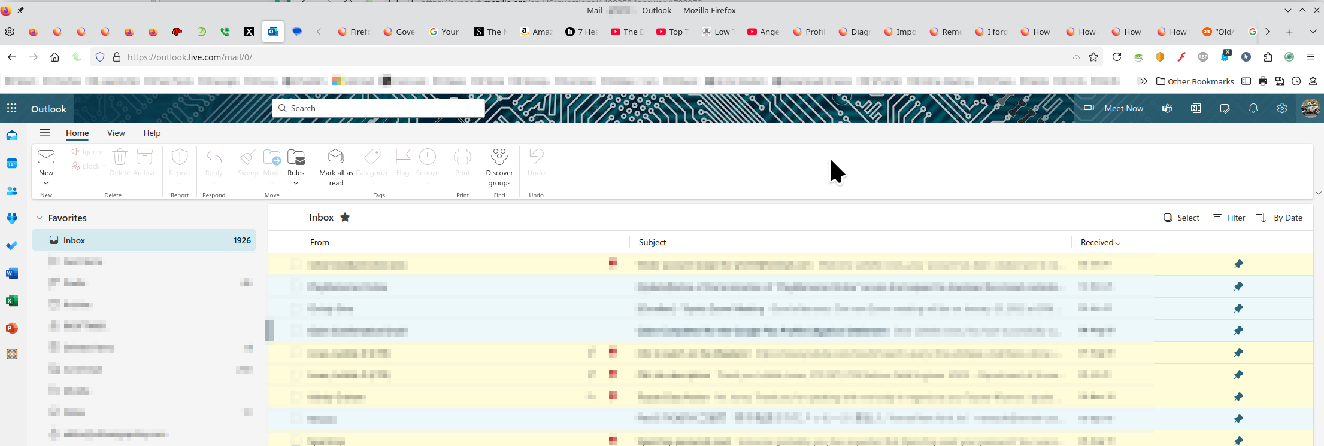Open the By Date sort menu
Image resolution: width=1324 pixels, height=446 pixels.
(1280, 218)
